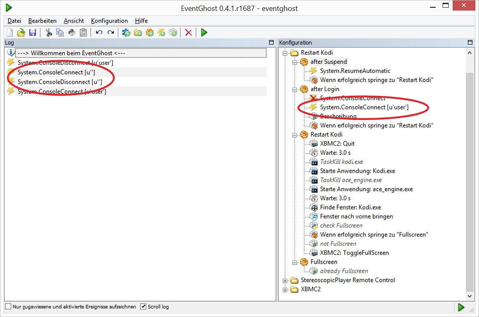Image resolution: width=479 pixels, height=317 pixels.
Task: Uncheck the Scroll log checkbox
Action: pyautogui.click(x=143, y=306)
